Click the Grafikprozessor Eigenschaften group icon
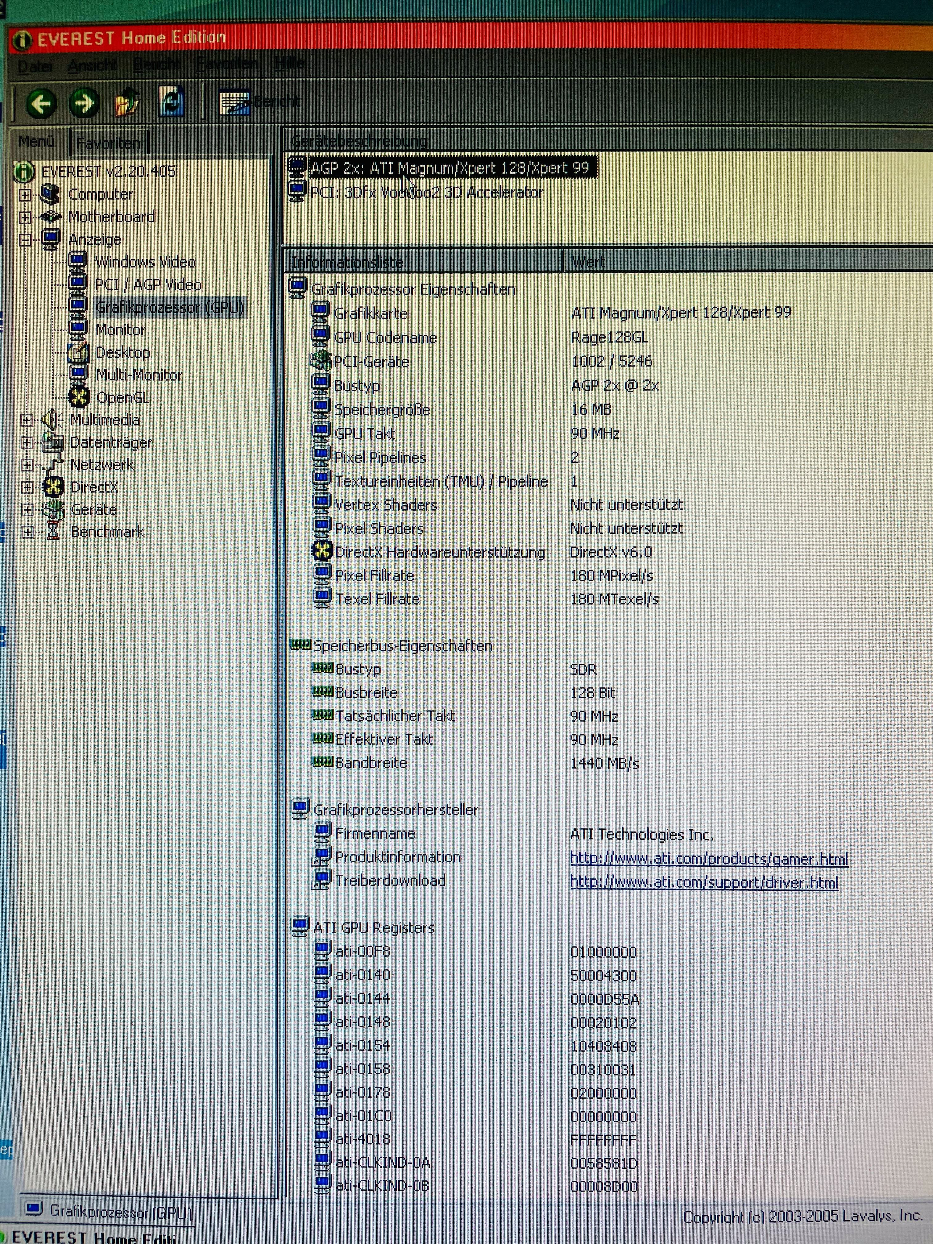 (x=298, y=287)
